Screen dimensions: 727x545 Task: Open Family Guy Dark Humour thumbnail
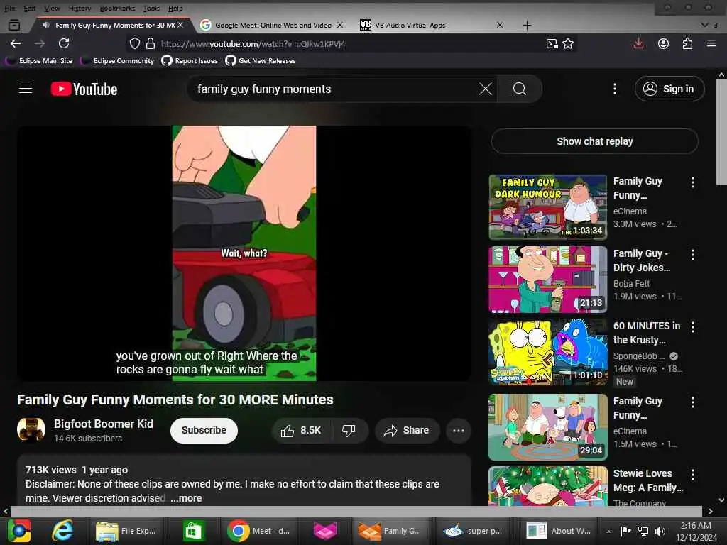pyautogui.click(x=547, y=207)
